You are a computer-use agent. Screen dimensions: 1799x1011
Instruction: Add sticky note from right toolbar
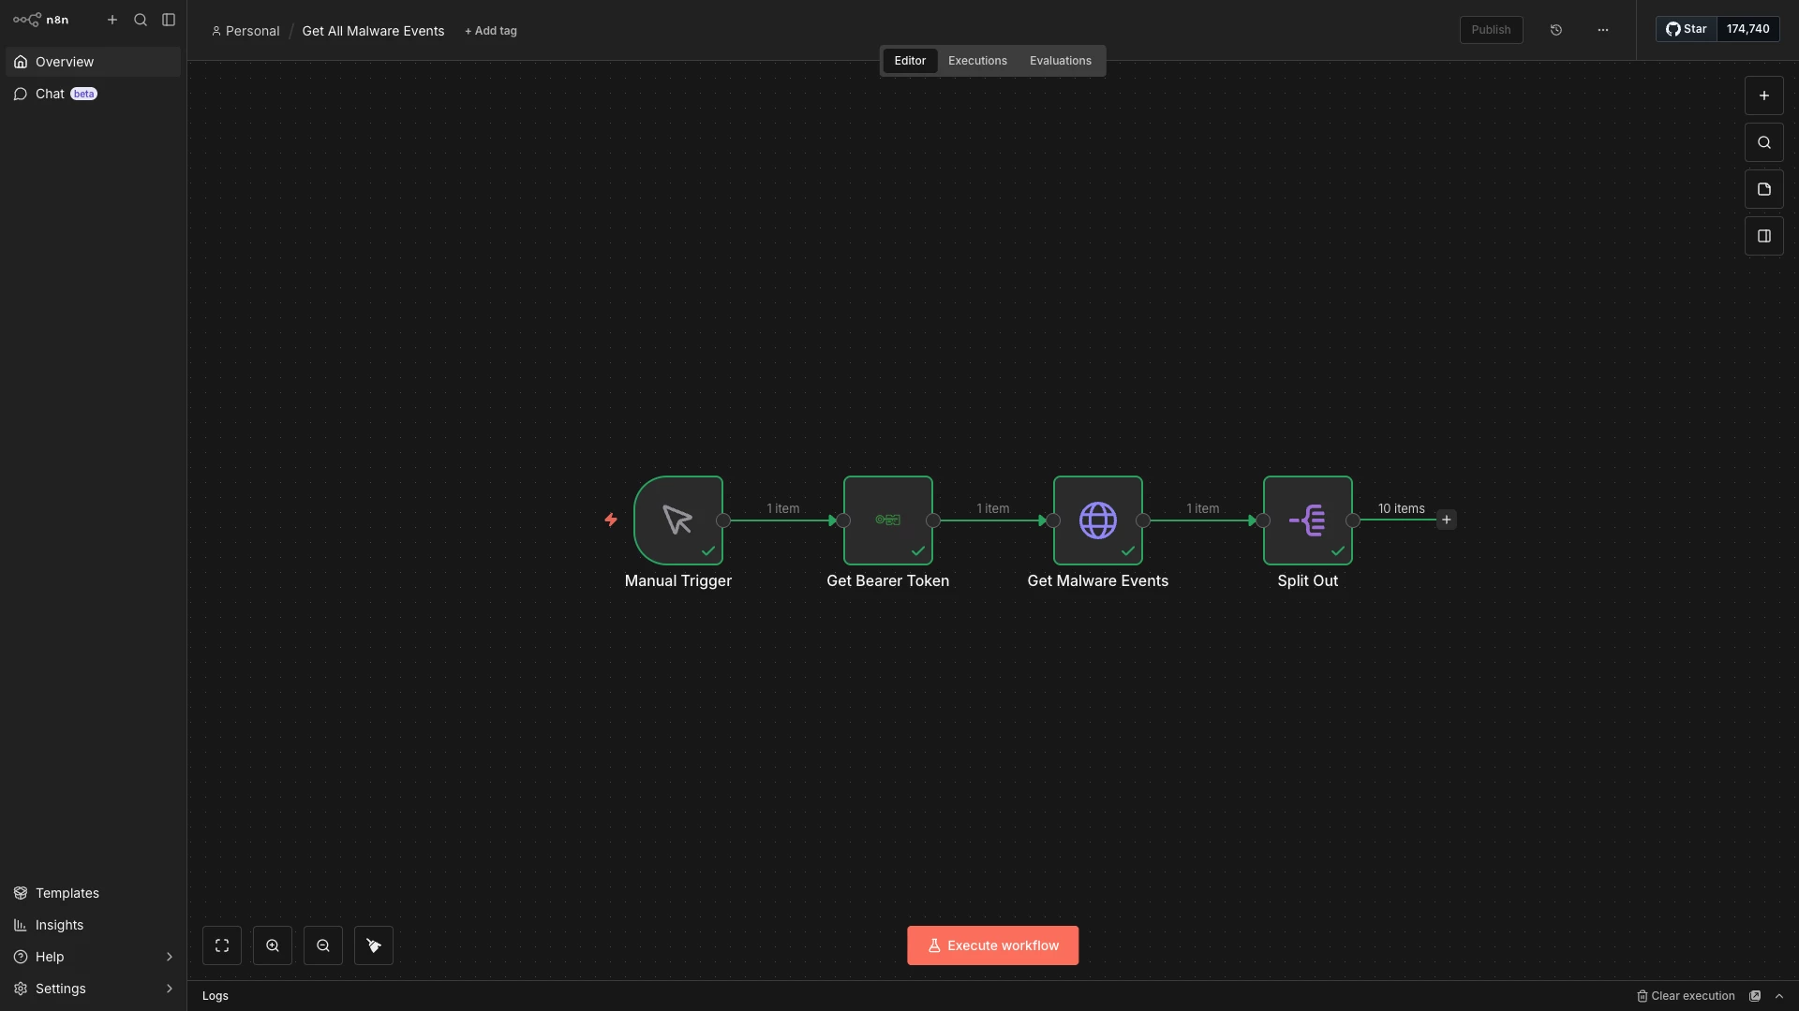point(1763,189)
